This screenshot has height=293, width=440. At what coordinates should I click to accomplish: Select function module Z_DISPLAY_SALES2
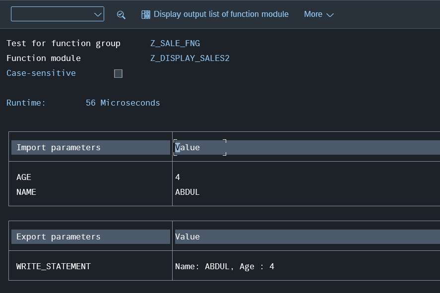190,59
